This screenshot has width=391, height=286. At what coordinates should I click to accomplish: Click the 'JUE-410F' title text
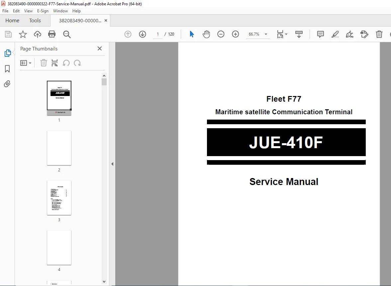pyautogui.click(x=286, y=143)
